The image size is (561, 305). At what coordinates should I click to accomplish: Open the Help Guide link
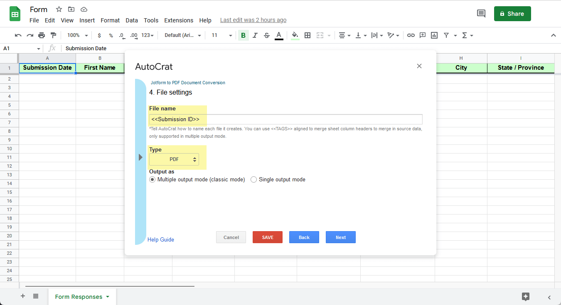point(161,239)
